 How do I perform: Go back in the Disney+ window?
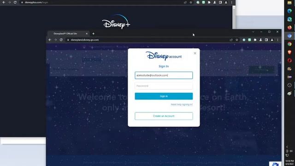point(4,2)
